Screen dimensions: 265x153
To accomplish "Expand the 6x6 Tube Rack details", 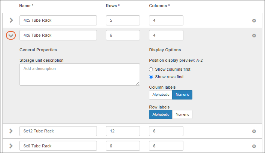I will pyautogui.click(x=11, y=146).
